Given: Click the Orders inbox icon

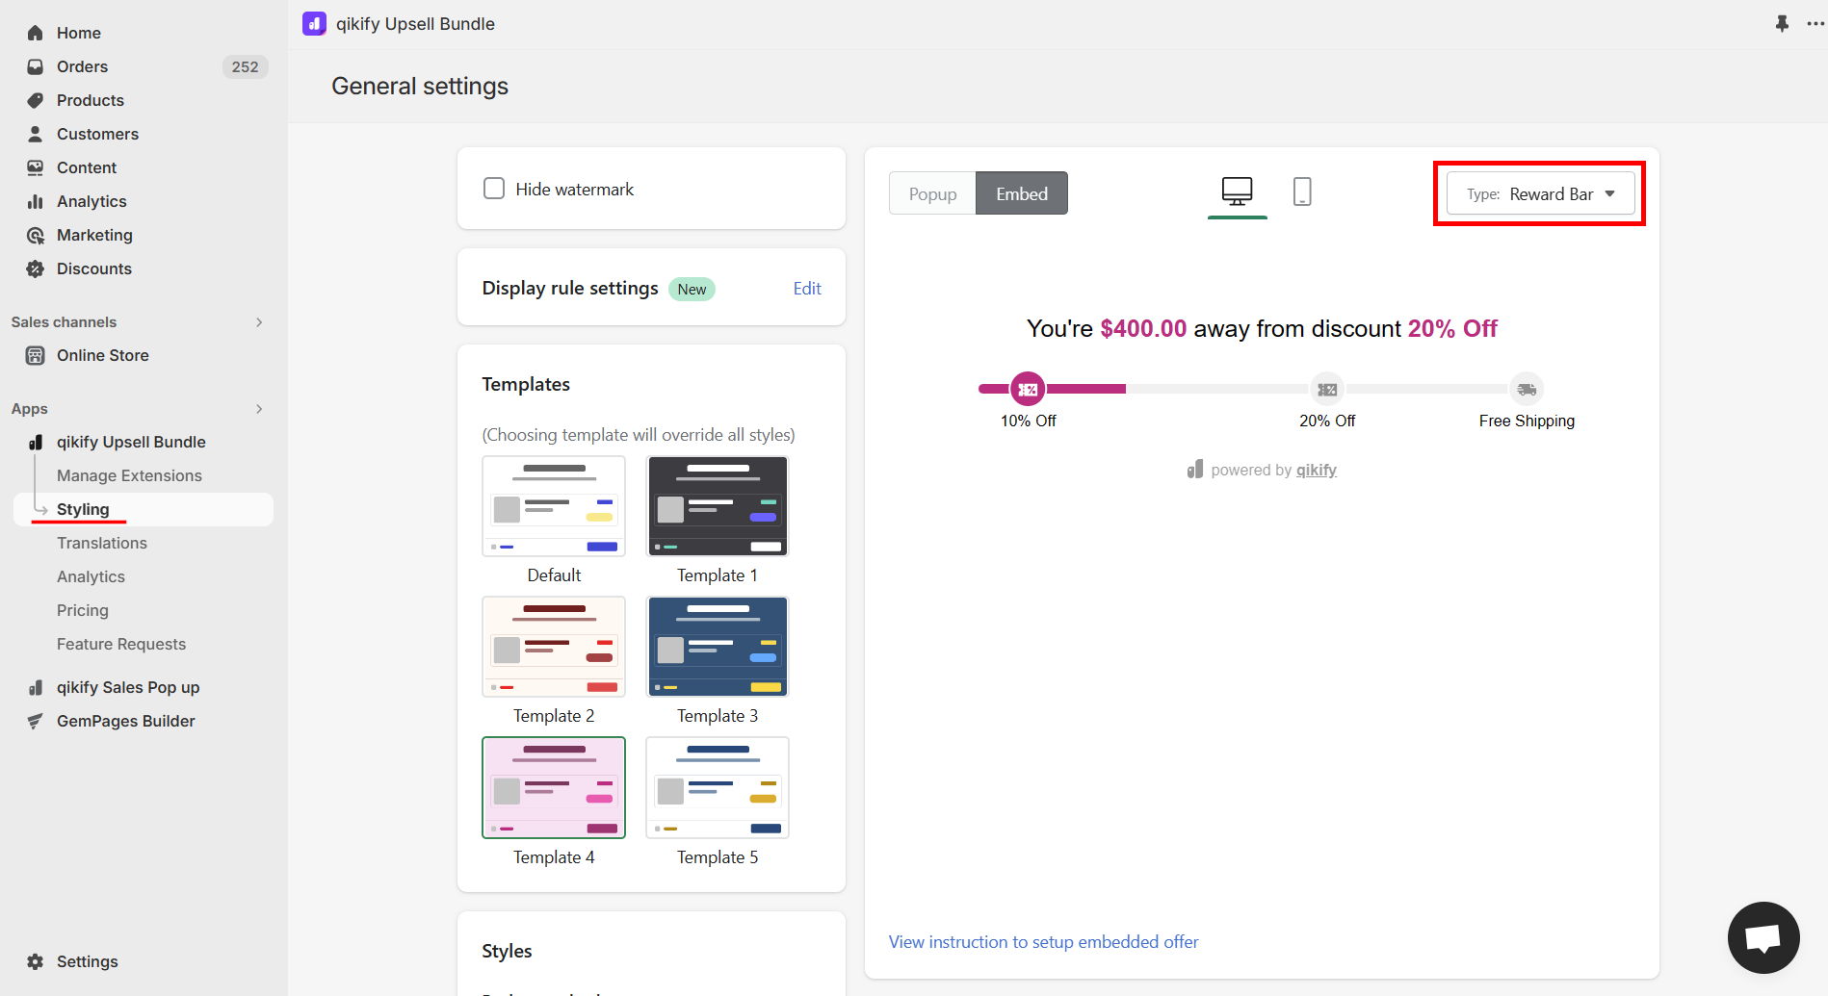Looking at the screenshot, I should pos(35,66).
